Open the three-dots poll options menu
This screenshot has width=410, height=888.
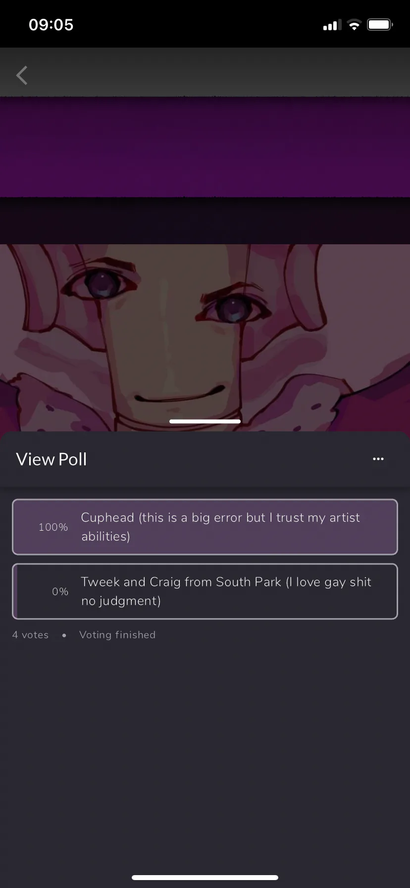point(378,459)
